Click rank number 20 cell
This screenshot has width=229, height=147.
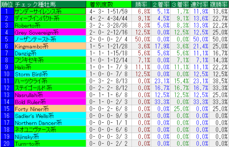click(7, 143)
